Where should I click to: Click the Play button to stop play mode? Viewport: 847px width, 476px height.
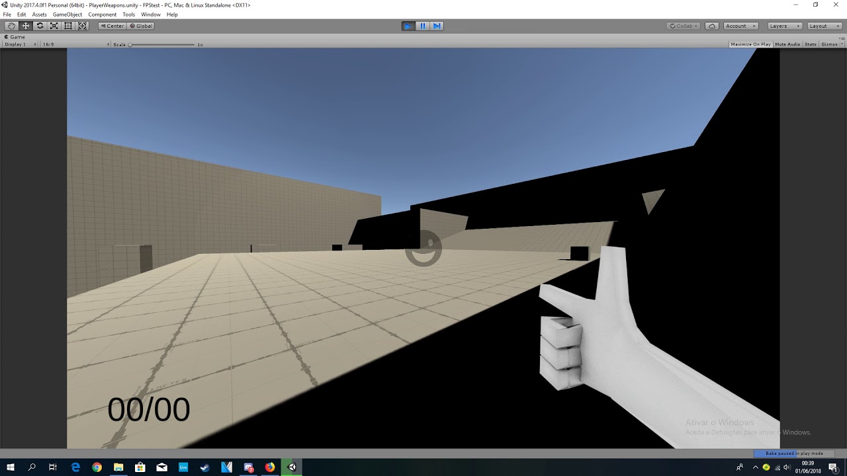click(x=408, y=26)
